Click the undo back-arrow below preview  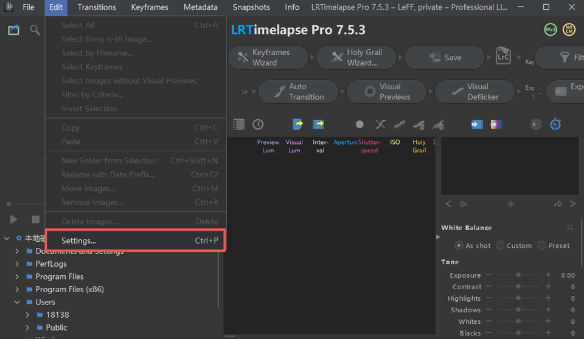click(x=464, y=204)
